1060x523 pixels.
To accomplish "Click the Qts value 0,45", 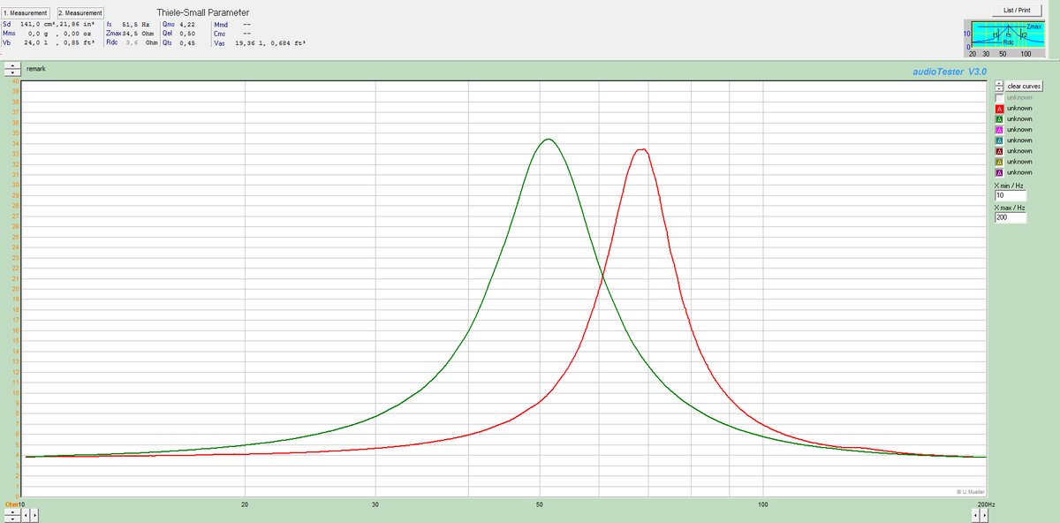I will click(x=187, y=42).
